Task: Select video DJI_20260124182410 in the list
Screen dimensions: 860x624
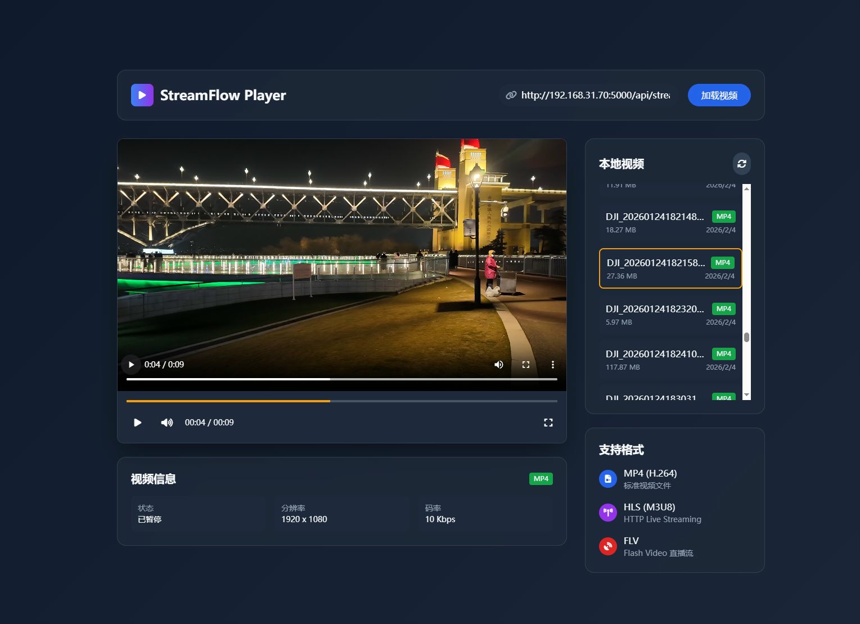Action: click(670, 360)
